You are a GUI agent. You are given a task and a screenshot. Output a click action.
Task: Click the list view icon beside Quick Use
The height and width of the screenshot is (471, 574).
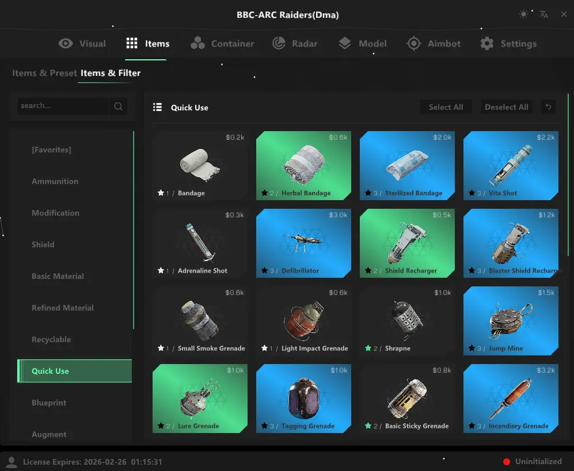tap(157, 107)
